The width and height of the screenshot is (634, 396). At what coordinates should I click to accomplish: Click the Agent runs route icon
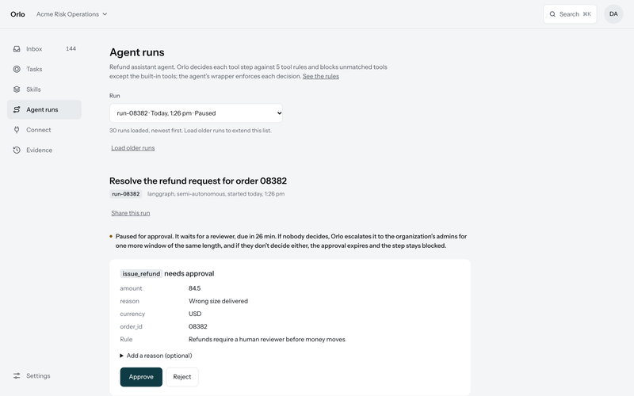click(x=17, y=109)
